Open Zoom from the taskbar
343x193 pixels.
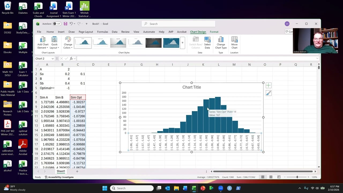221,188
